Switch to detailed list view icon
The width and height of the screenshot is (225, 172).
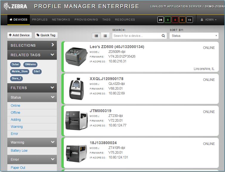(97, 36)
